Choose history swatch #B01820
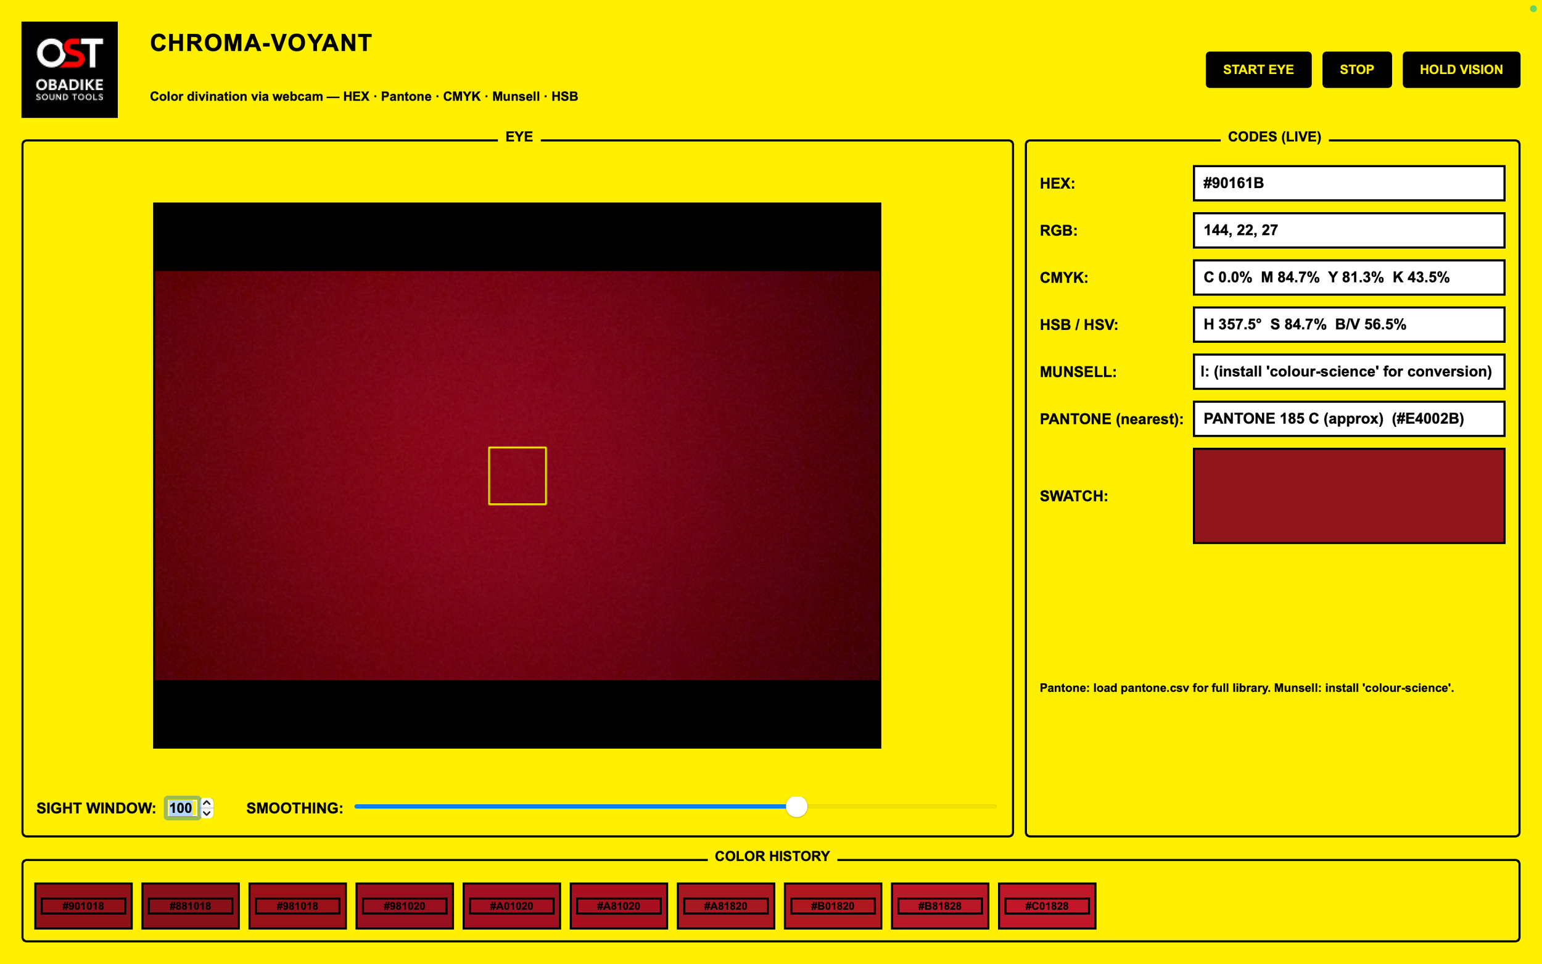This screenshot has height=964, width=1542. tap(833, 905)
